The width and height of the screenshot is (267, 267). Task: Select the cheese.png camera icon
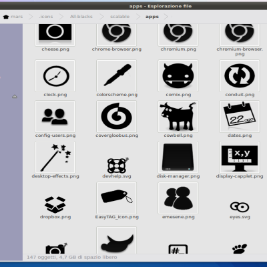click(x=55, y=35)
